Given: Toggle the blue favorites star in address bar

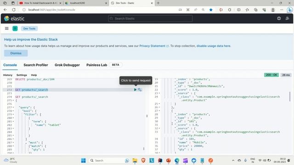Looking at the screenshot, I should pos(211,10).
